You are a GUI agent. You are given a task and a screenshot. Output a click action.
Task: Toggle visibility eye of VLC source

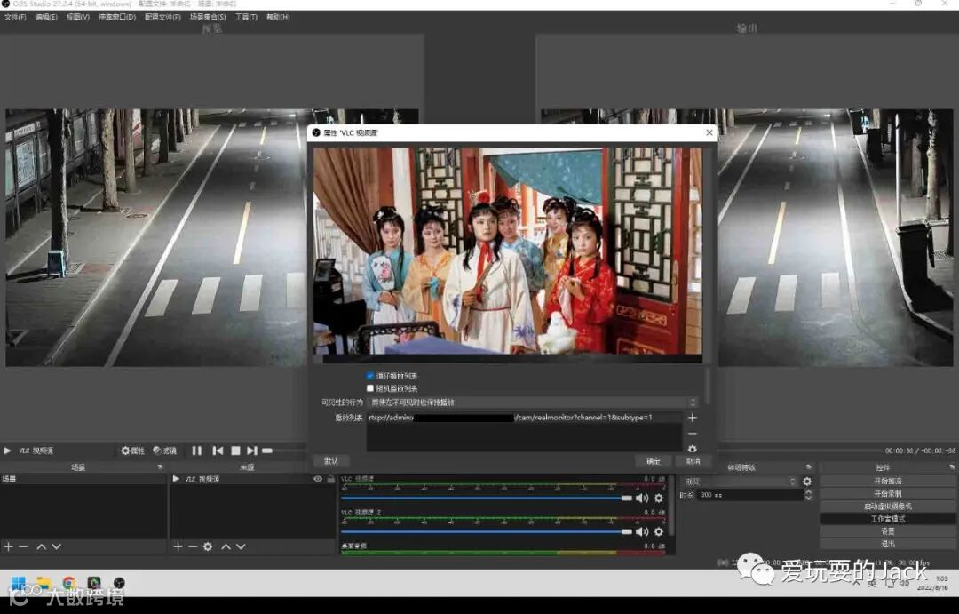tap(318, 479)
